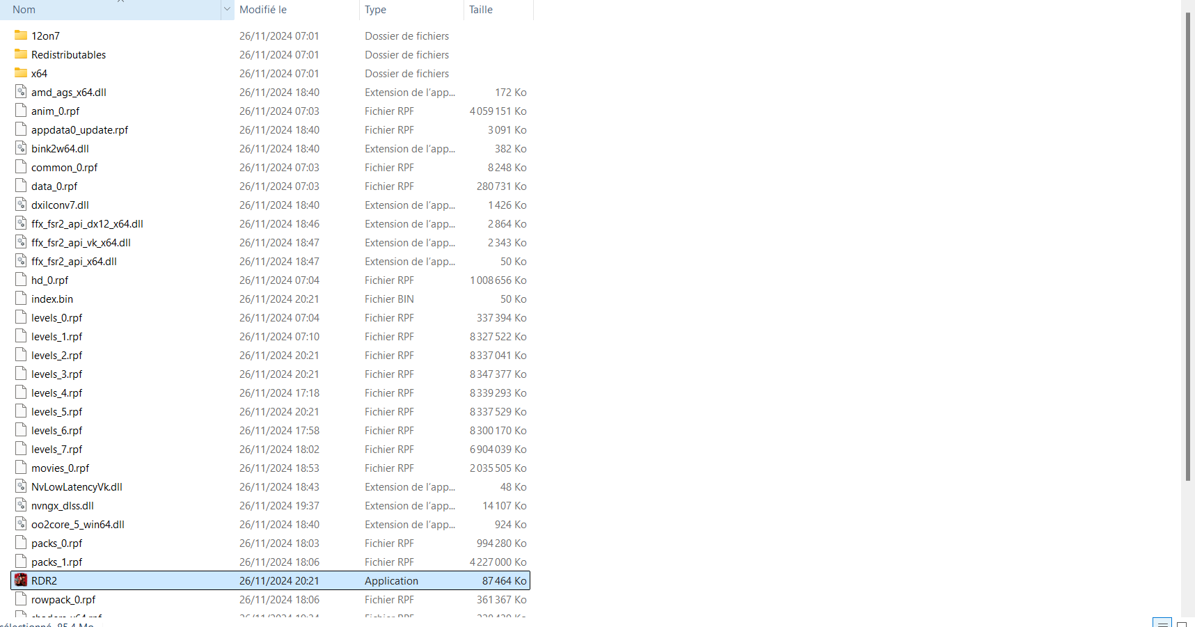This screenshot has width=1195, height=627.
Task: Click the RDR2 application icon
Action: click(21, 580)
